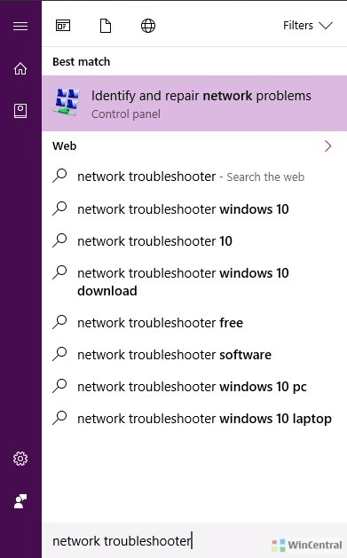Filter results by Apps icon

pyautogui.click(x=63, y=26)
